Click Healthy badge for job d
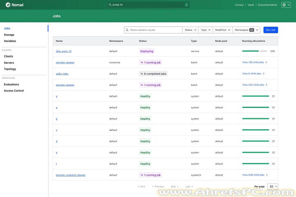296x197 pixels. [x=145, y=141]
